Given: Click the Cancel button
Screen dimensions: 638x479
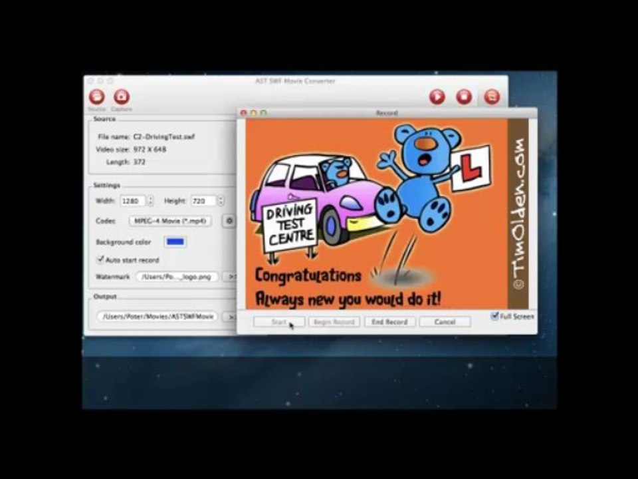Looking at the screenshot, I should tap(445, 322).
